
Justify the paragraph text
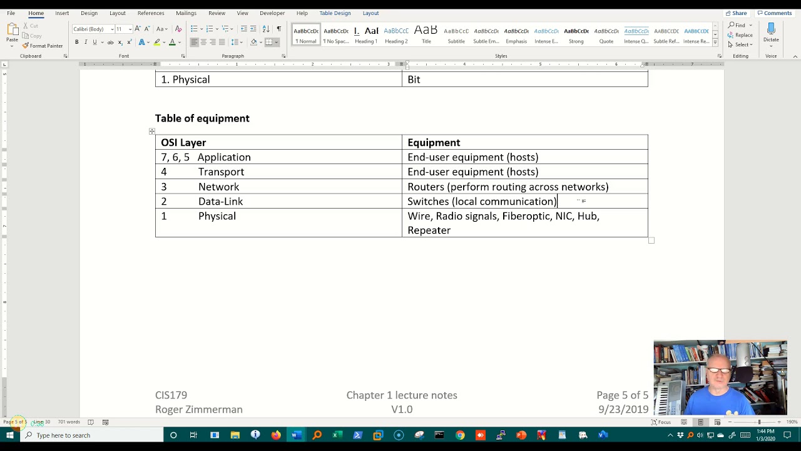pyautogui.click(x=222, y=42)
